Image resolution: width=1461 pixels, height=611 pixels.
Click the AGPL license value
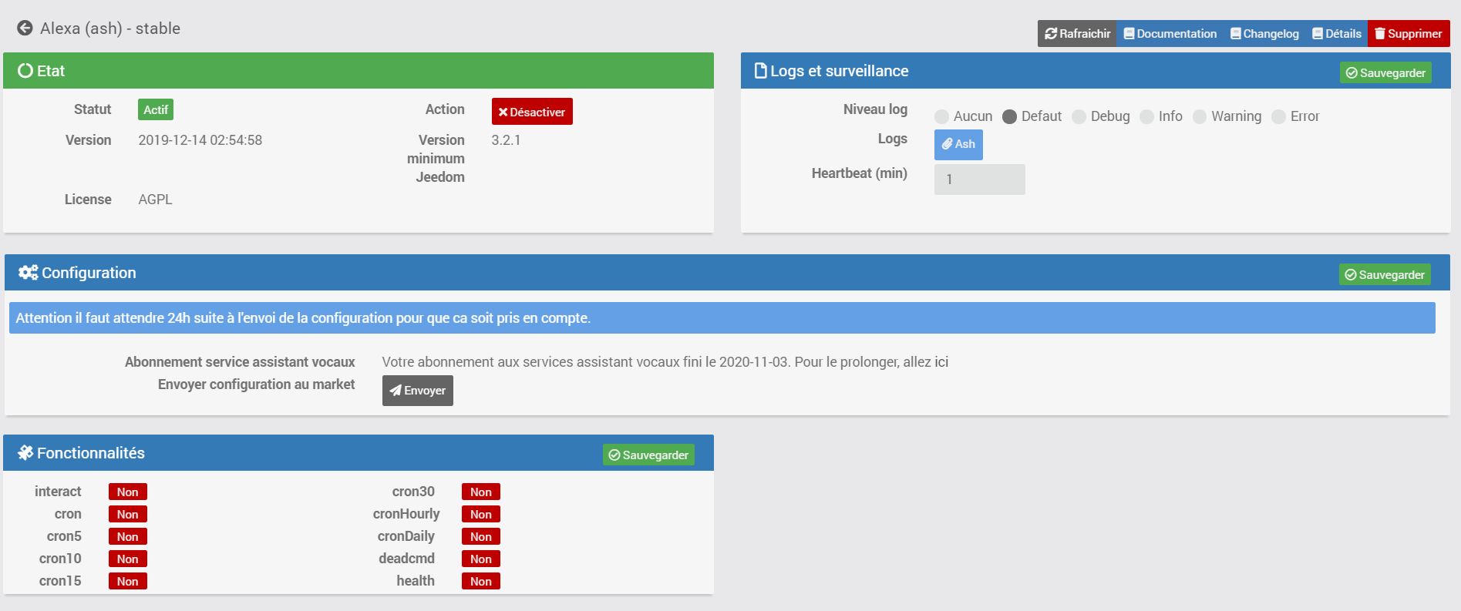point(155,200)
